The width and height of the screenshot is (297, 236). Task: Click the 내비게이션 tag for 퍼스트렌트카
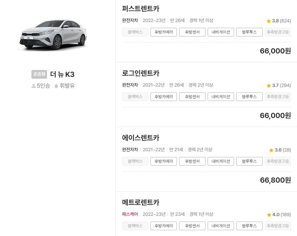click(x=221, y=32)
